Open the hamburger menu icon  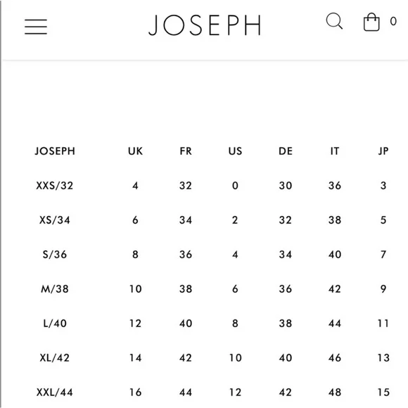point(36,27)
